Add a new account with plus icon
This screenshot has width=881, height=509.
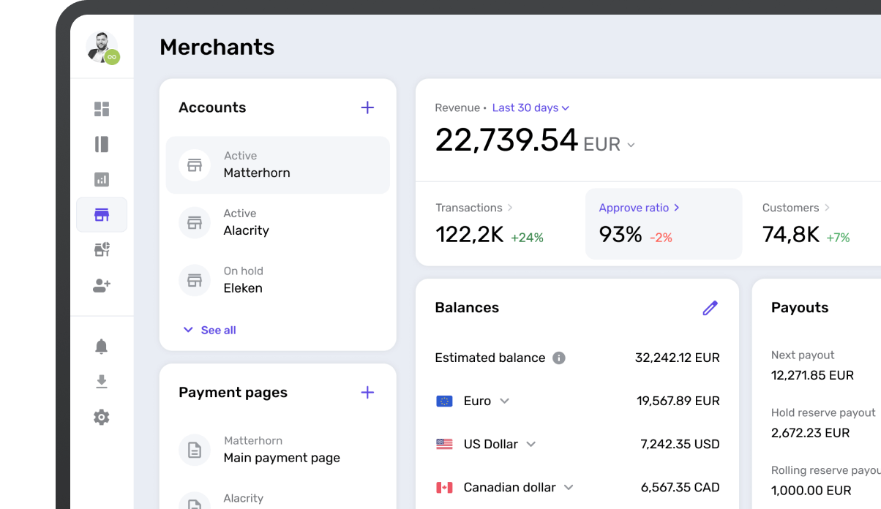[x=367, y=108]
